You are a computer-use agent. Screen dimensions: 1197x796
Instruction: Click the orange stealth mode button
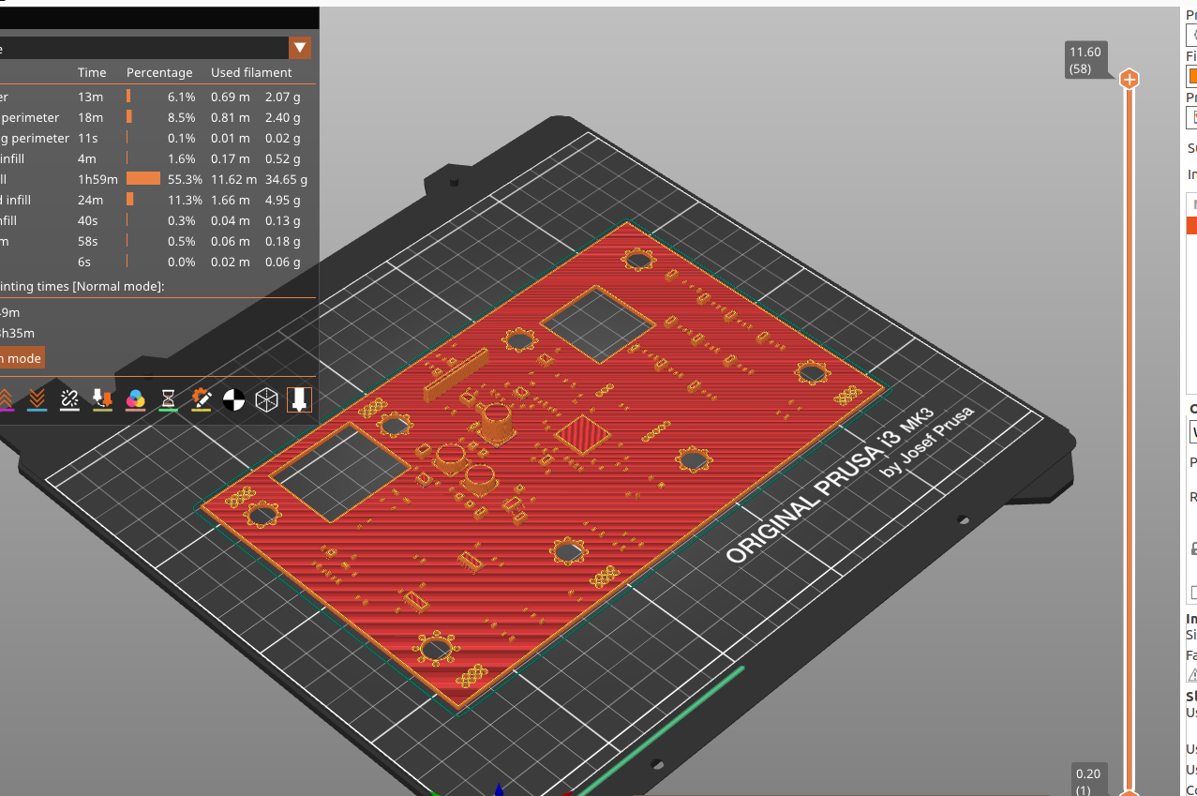(21, 358)
